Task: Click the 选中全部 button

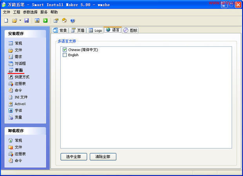Action: tap(74, 157)
